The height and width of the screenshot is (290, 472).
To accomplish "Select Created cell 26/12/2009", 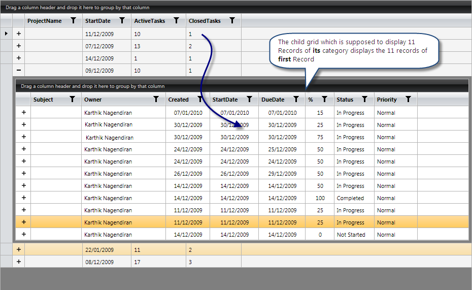I will tap(188, 174).
